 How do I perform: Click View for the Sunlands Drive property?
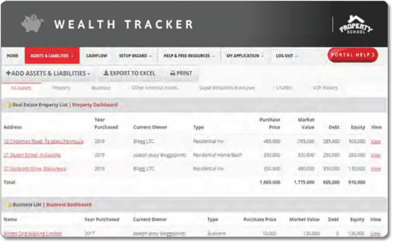pyautogui.click(x=376, y=169)
